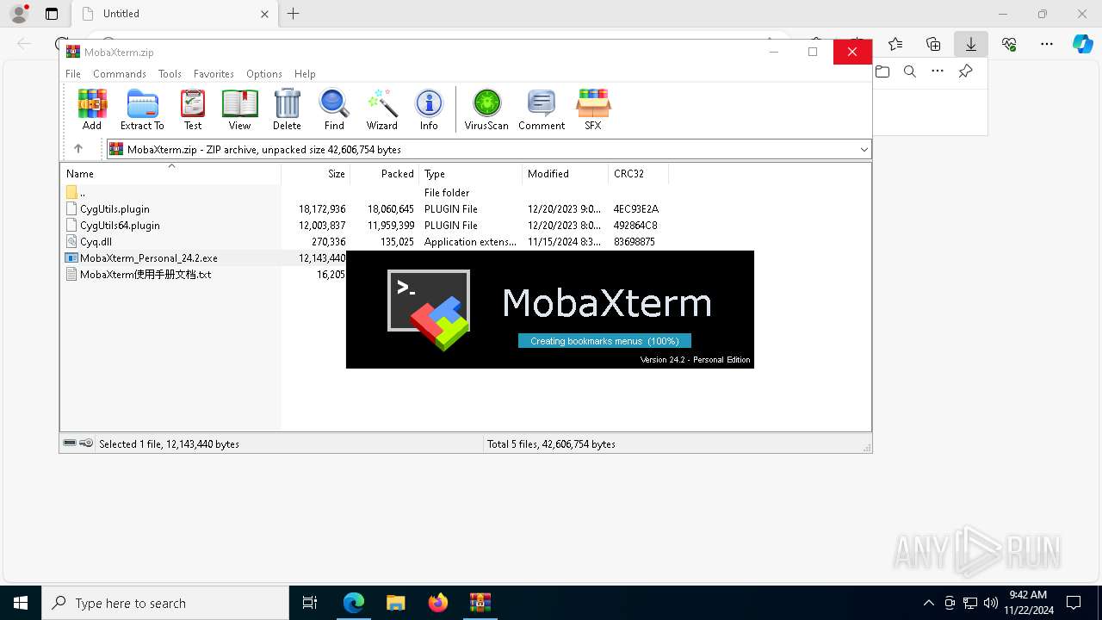
Task: Click the Delete trash can icon
Action: coord(287,109)
